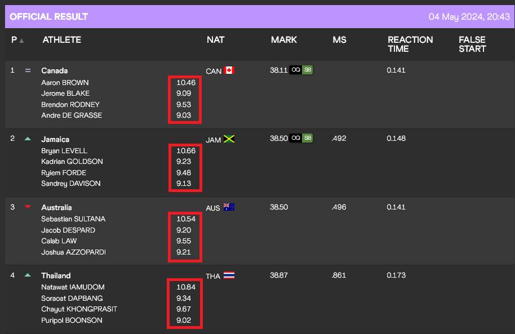Click Thailand's green up-arrow position indicator

tap(28, 275)
